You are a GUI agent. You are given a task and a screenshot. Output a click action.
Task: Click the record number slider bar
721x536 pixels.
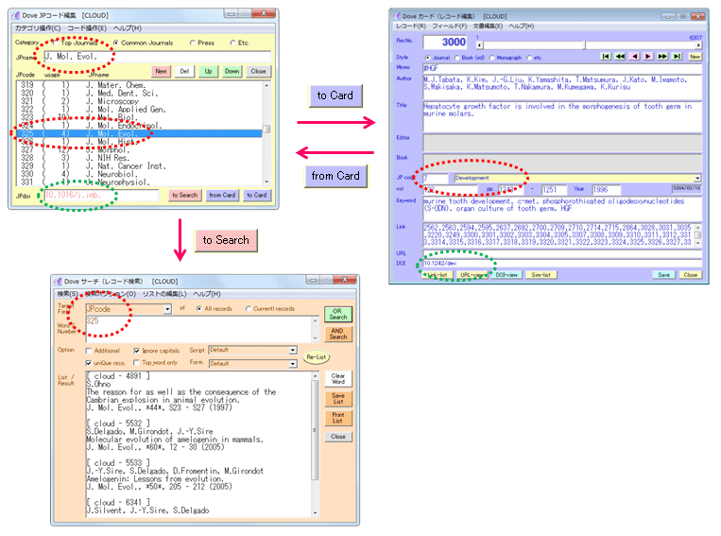(x=586, y=44)
